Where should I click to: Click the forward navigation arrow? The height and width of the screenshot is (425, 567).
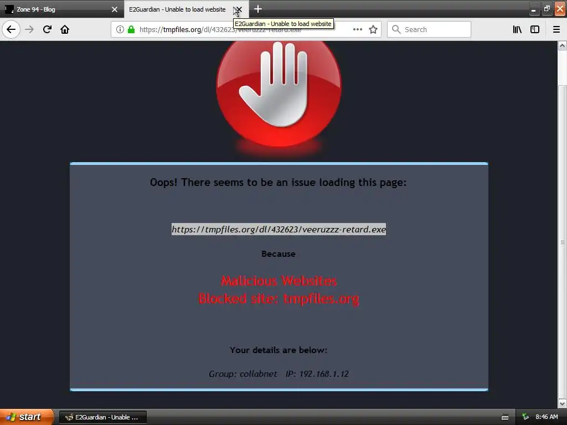click(x=29, y=29)
